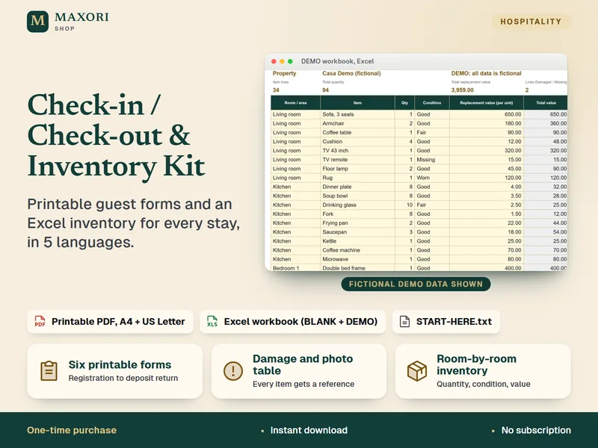The image size is (598, 448).
Task: Click the Dinner plate item cell
Action: [357, 187]
